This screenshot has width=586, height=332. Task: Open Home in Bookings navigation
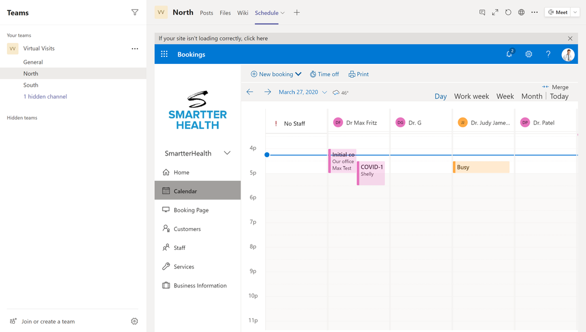(x=198, y=172)
